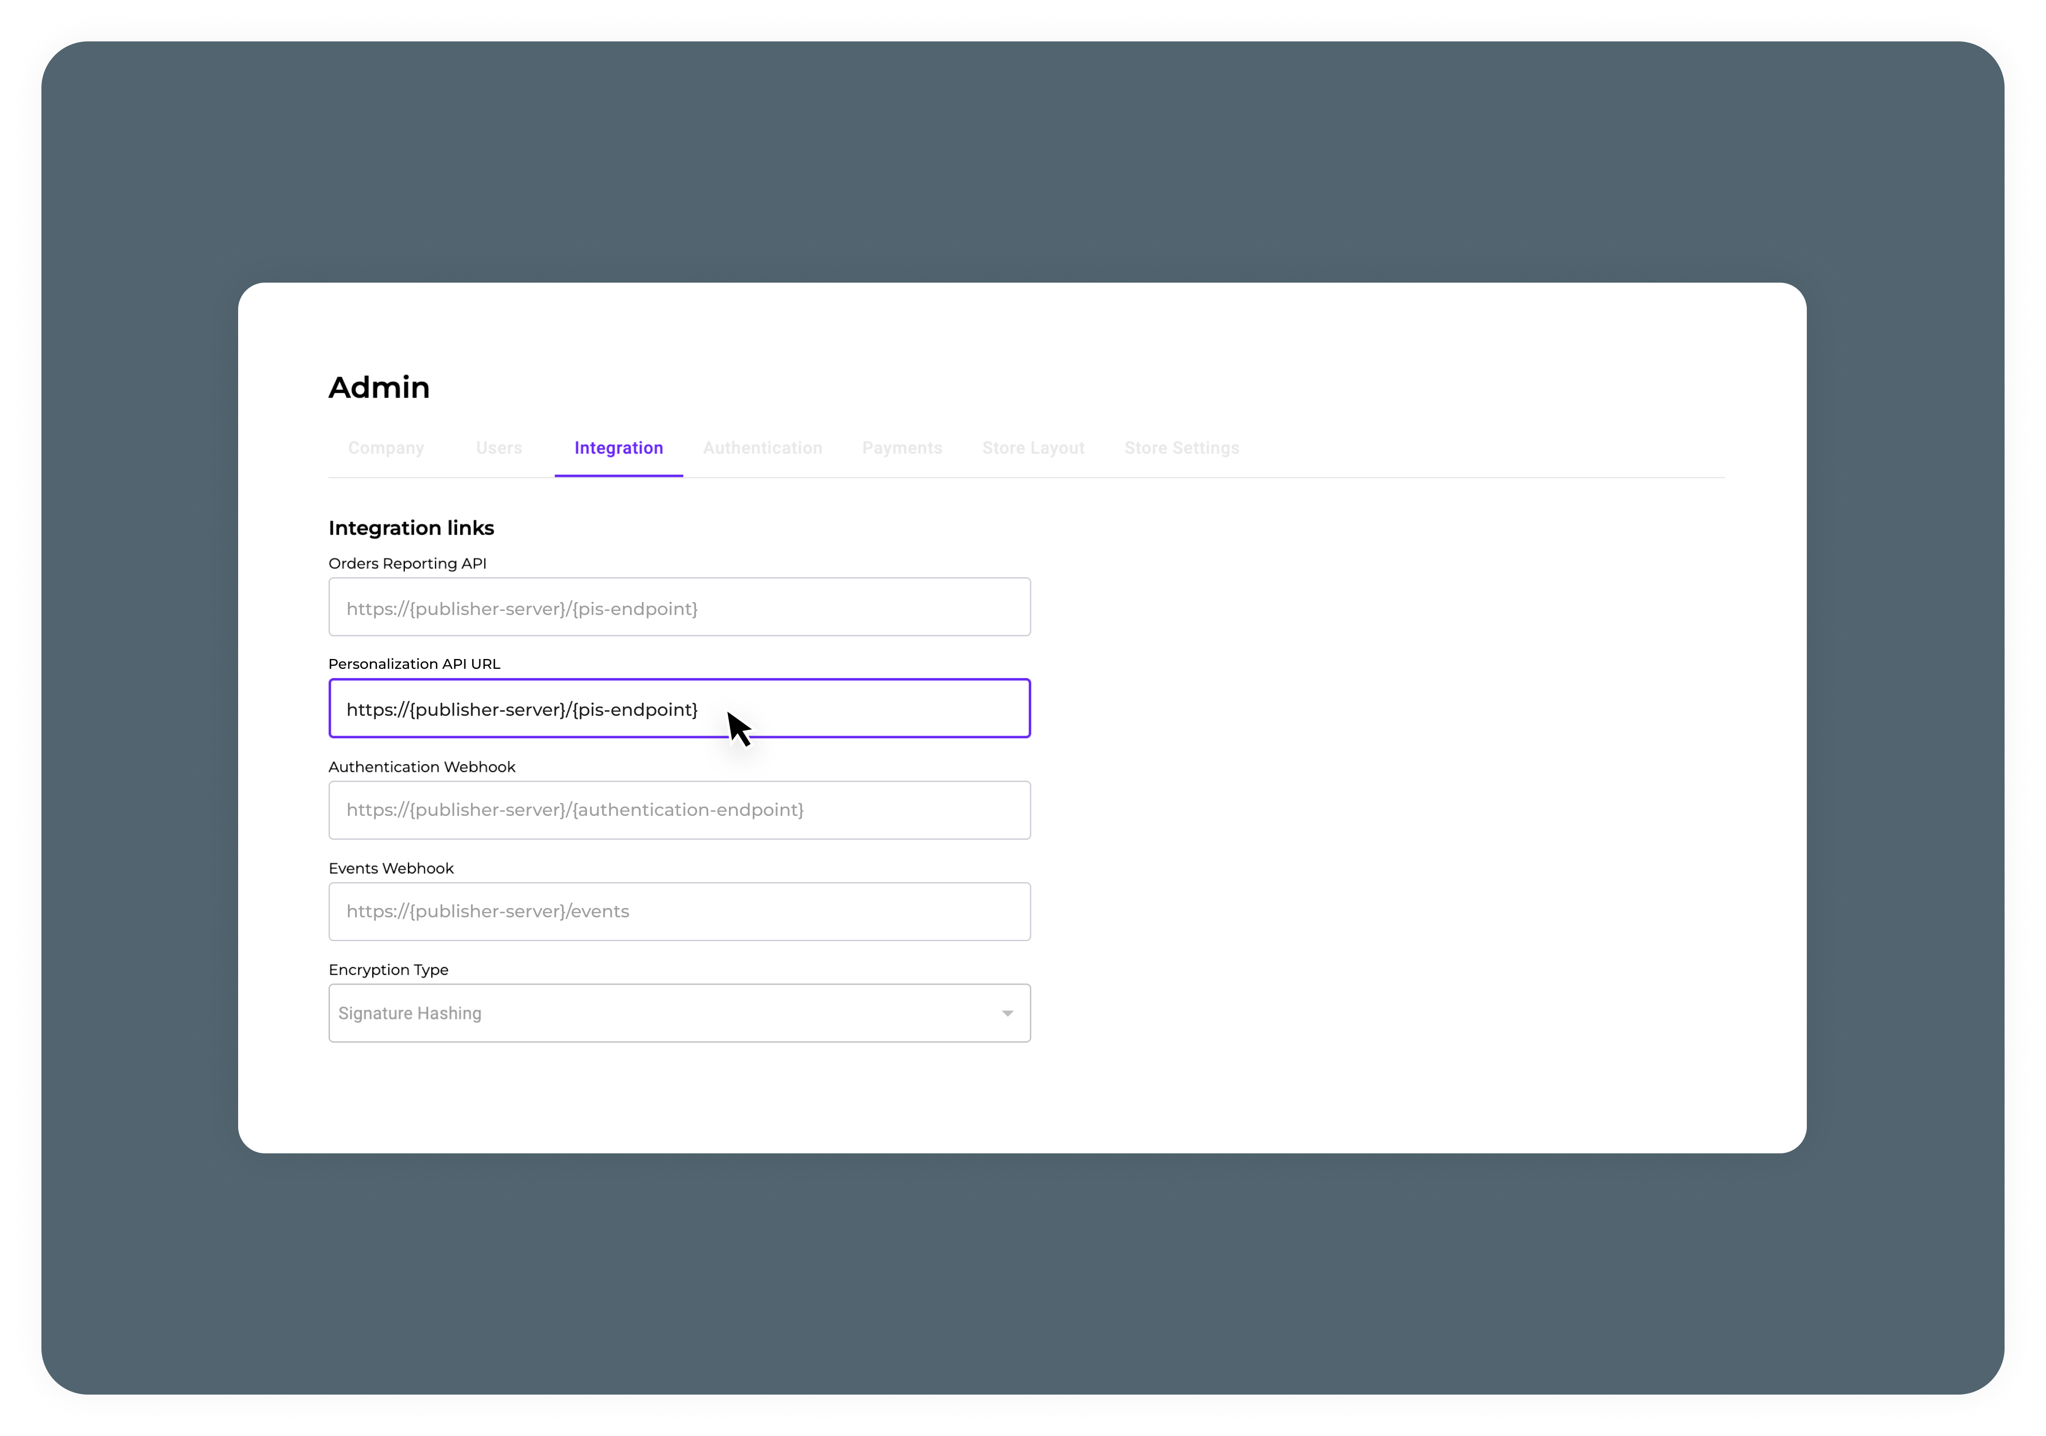Click the Personalization API URL label

pyautogui.click(x=414, y=664)
